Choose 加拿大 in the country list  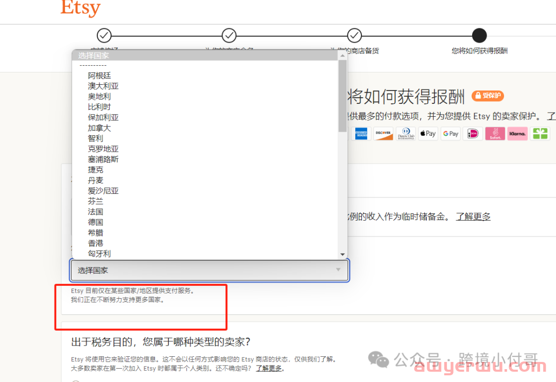[x=205, y=128]
